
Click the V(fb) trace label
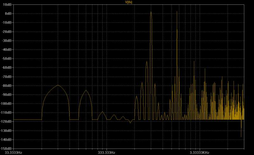(x=129, y=2)
